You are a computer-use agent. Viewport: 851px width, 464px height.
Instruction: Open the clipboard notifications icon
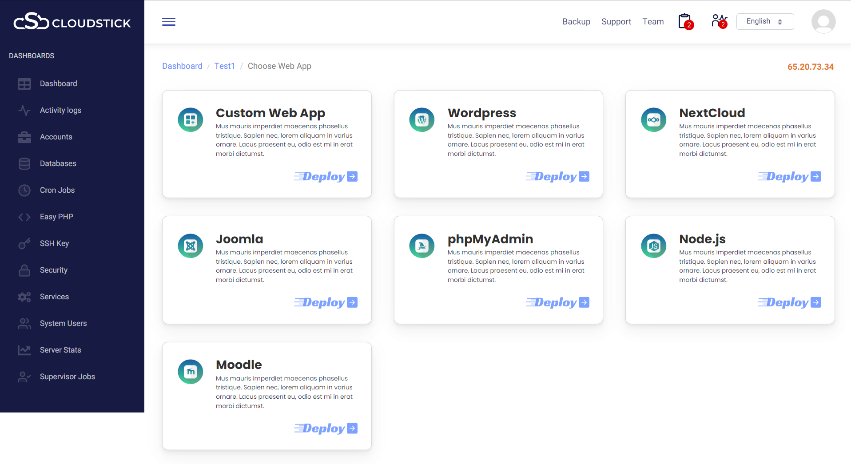pyautogui.click(x=685, y=21)
